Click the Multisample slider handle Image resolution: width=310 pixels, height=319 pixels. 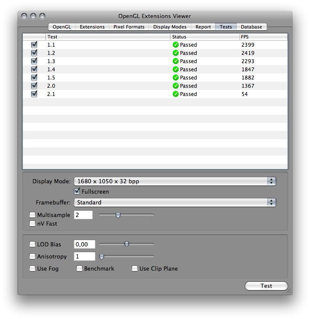(118, 215)
